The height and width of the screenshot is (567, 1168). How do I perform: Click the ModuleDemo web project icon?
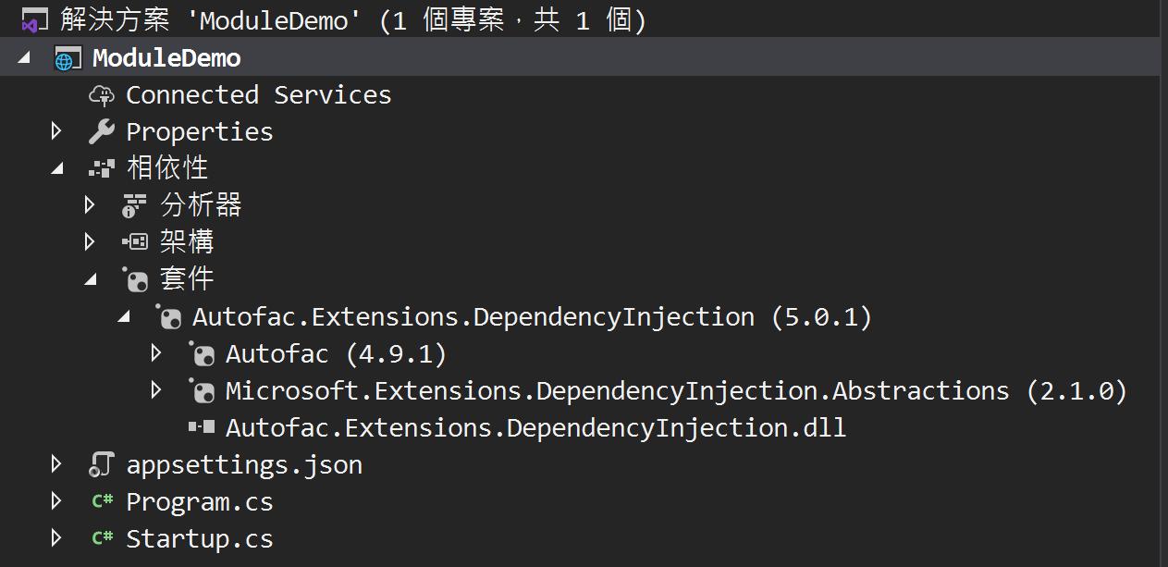[x=68, y=58]
